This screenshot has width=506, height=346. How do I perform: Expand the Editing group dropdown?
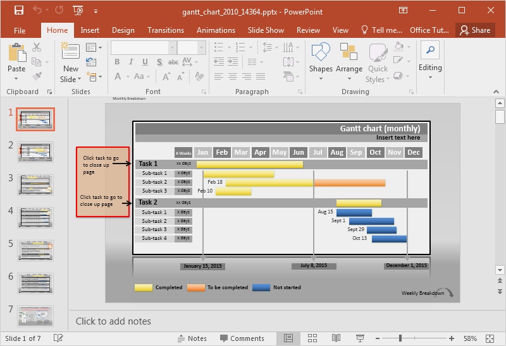pyautogui.click(x=430, y=78)
